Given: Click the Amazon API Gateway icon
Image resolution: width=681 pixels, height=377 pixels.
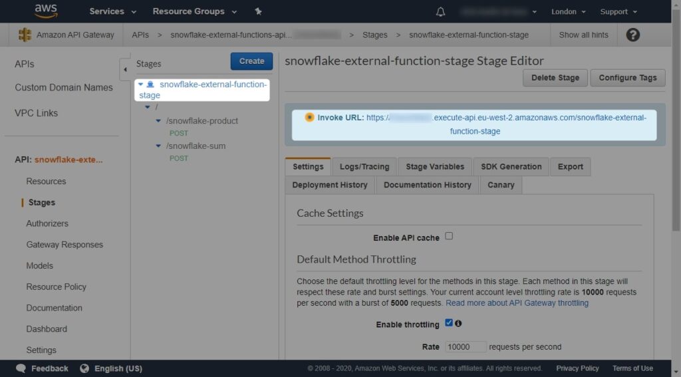Looking at the screenshot, I should tap(25, 35).
